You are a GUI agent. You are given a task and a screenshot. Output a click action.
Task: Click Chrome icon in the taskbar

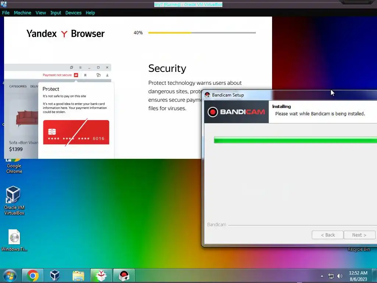point(33,276)
